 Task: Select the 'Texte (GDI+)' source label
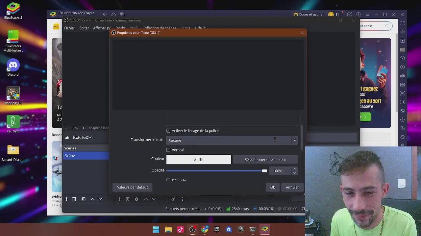82,138
